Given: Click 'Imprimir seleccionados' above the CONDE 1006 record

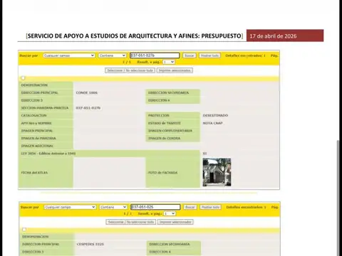Looking at the screenshot, I should point(175,70).
